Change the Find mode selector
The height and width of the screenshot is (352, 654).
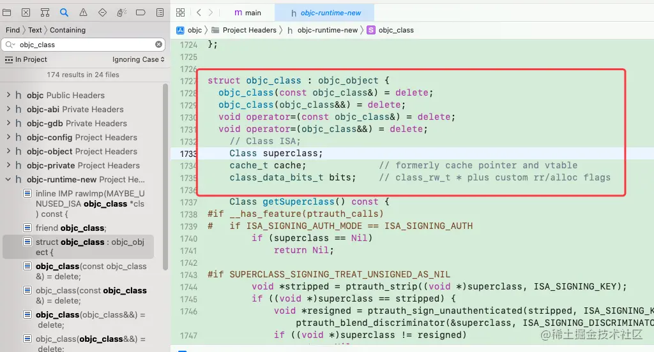(x=13, y=30)
